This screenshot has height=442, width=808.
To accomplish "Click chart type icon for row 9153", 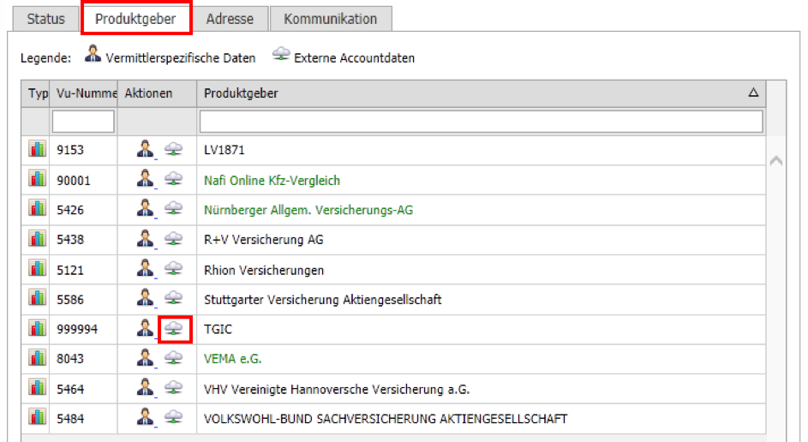I will (x=37, y=151).
